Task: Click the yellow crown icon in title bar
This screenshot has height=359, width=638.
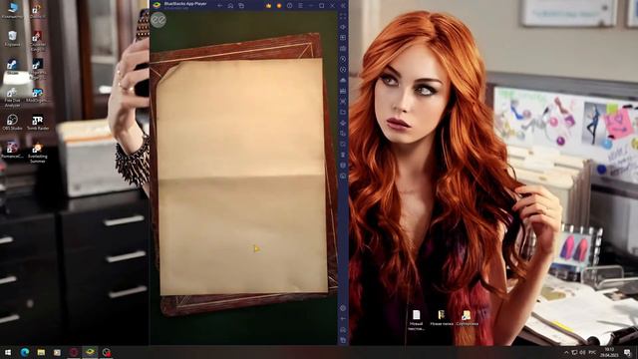Action: pos(268,6)
